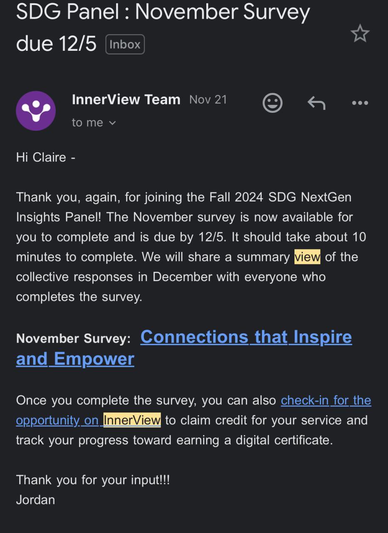Tap the email subject title
This screenshot has width=388, height=533.
pos(163,12)
